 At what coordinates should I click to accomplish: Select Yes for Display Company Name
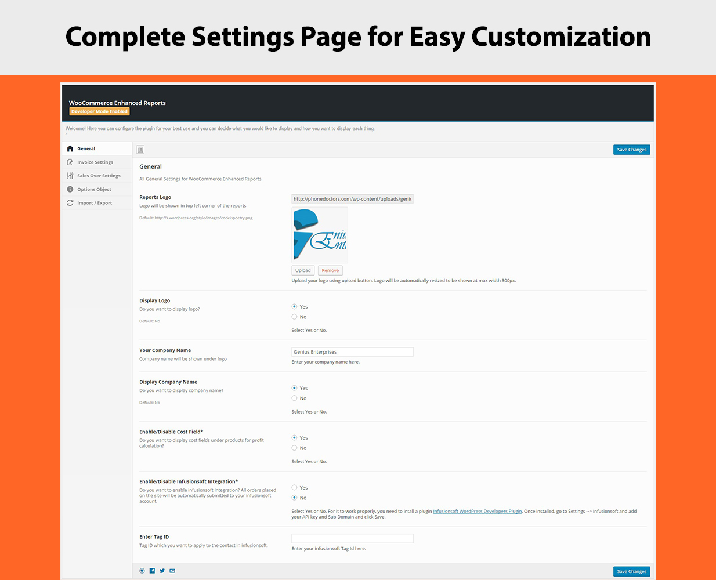pos(295,388)
